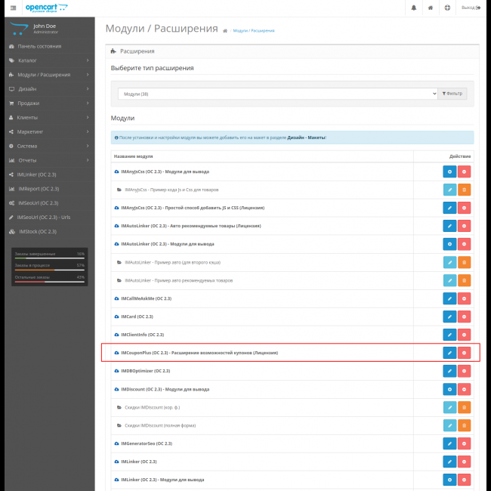The image size is (491, 491).
Task: Click the home icon in header
Action: tap(431, 8)
